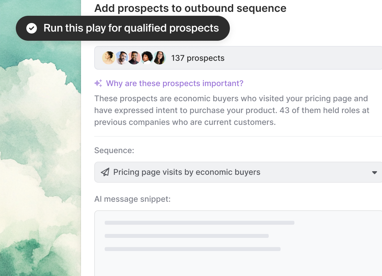Click the 'Sequence:' field label
The image size is (382, 276).
click(x=114, y=150)
